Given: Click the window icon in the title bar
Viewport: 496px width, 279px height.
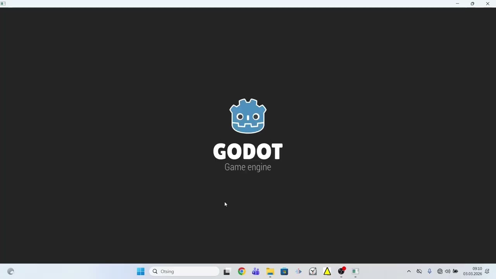Looking at the screenshot, I should pos(3,3).
